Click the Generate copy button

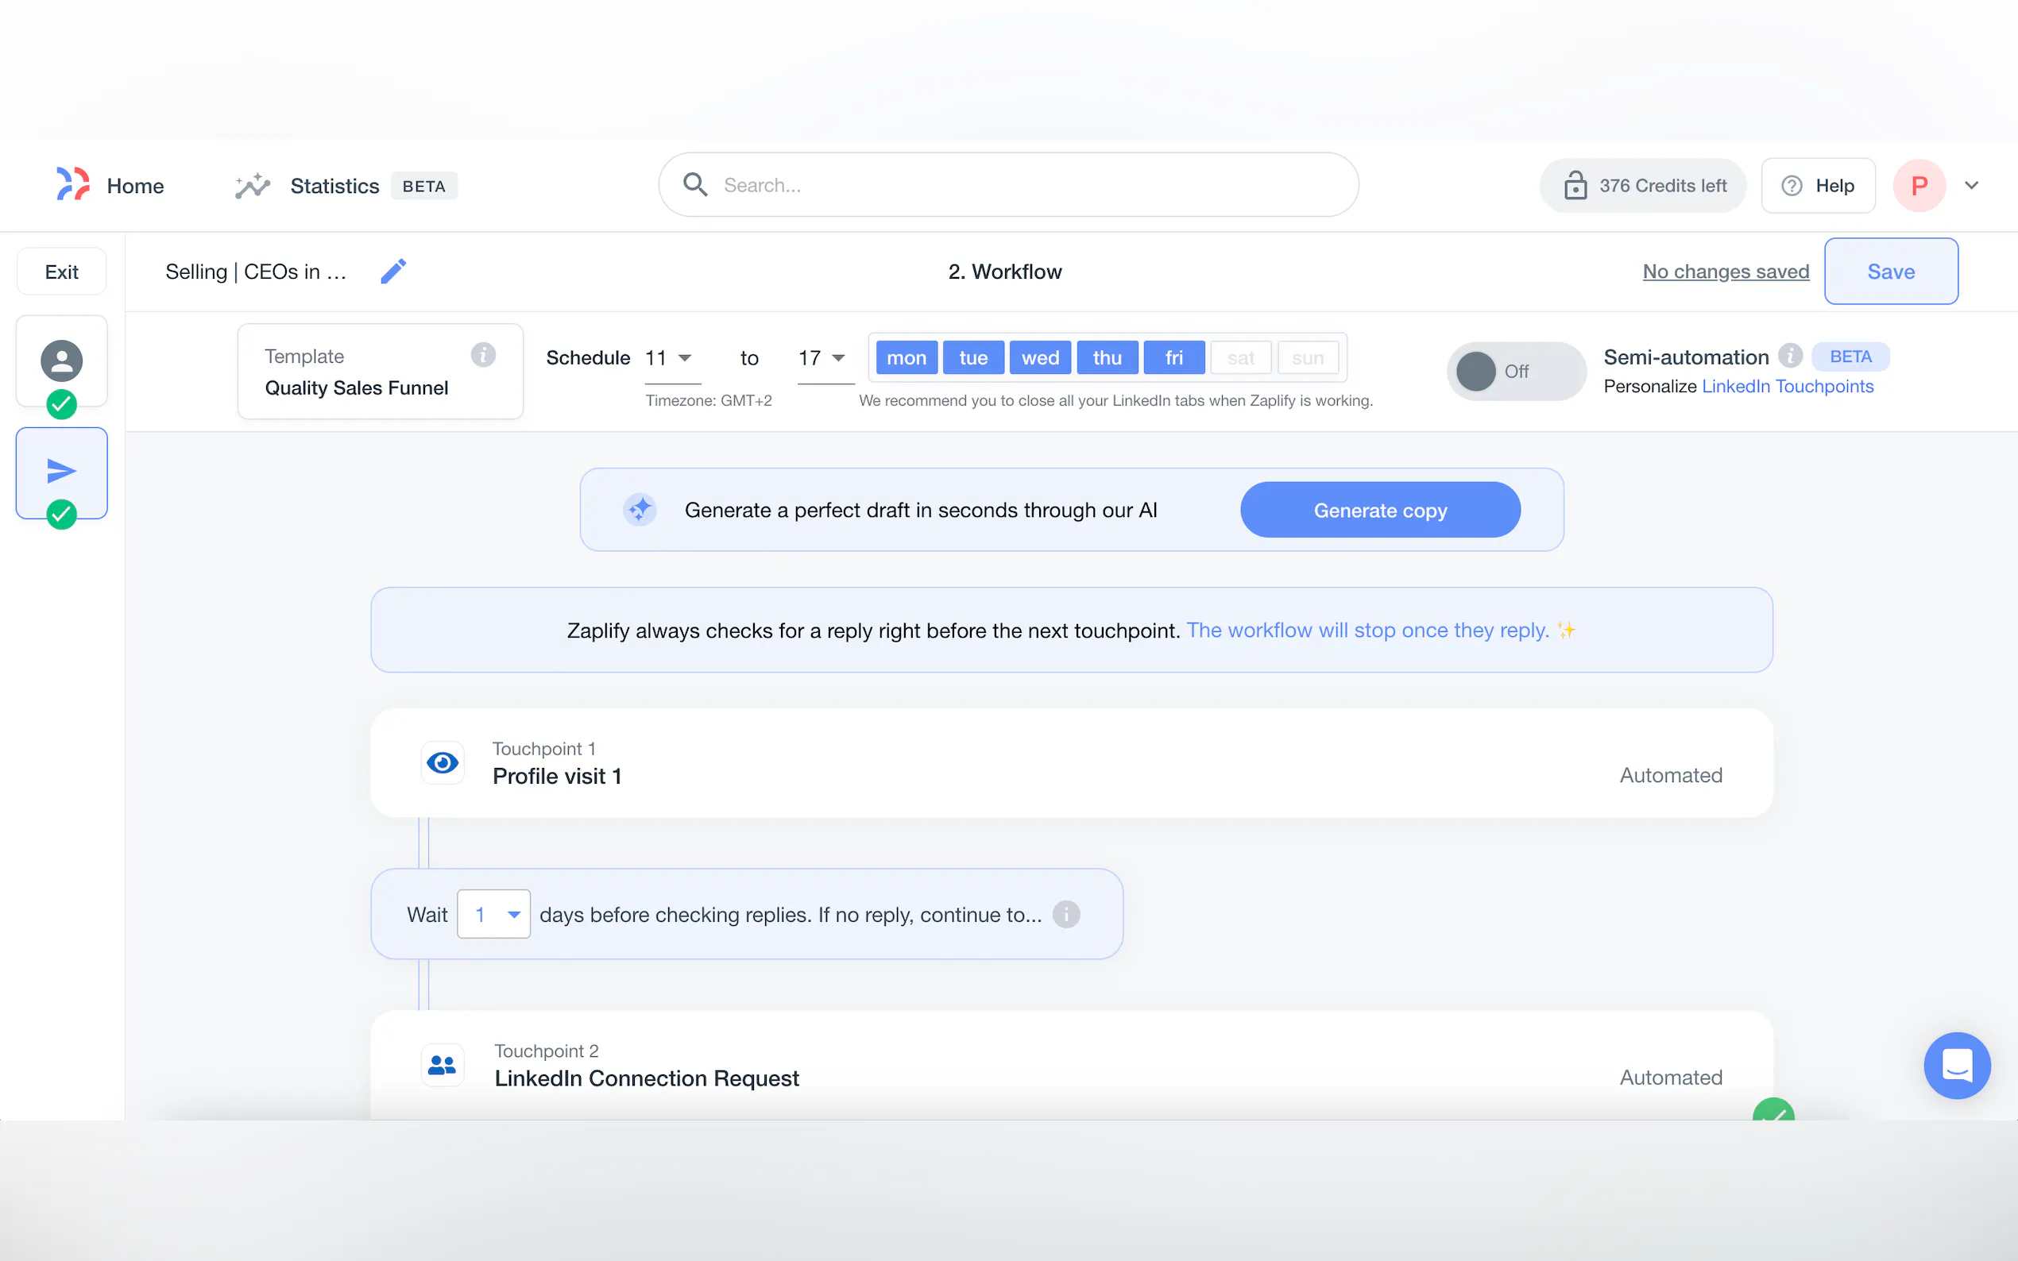coord(1380,510)
